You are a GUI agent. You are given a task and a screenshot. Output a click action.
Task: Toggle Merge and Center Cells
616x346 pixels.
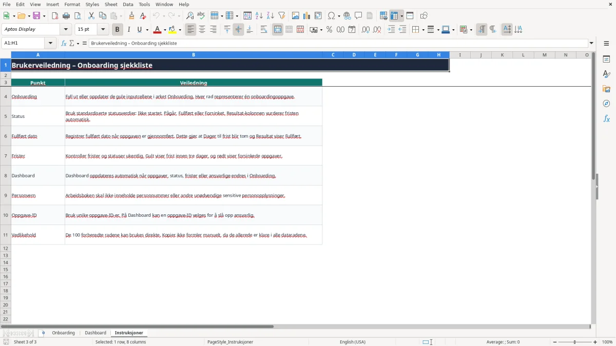click(278, 30)
